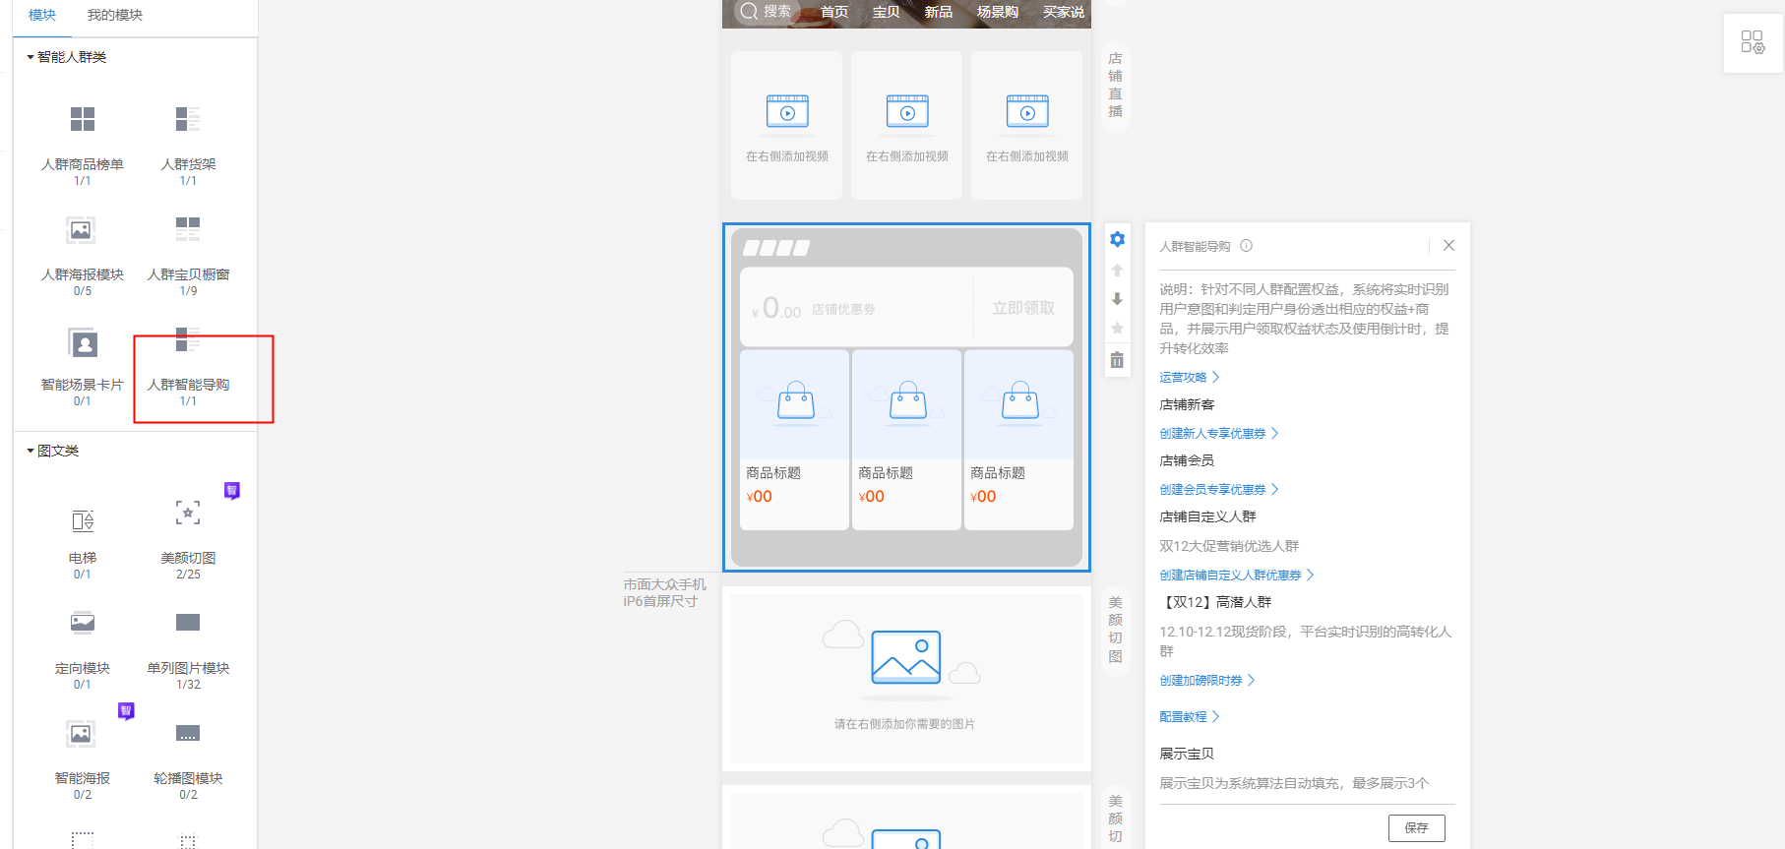This screenshot has height=849, width=1785.
Task: Close the 人群智能导购 settings panel
Action: (x=1448, y=246)
